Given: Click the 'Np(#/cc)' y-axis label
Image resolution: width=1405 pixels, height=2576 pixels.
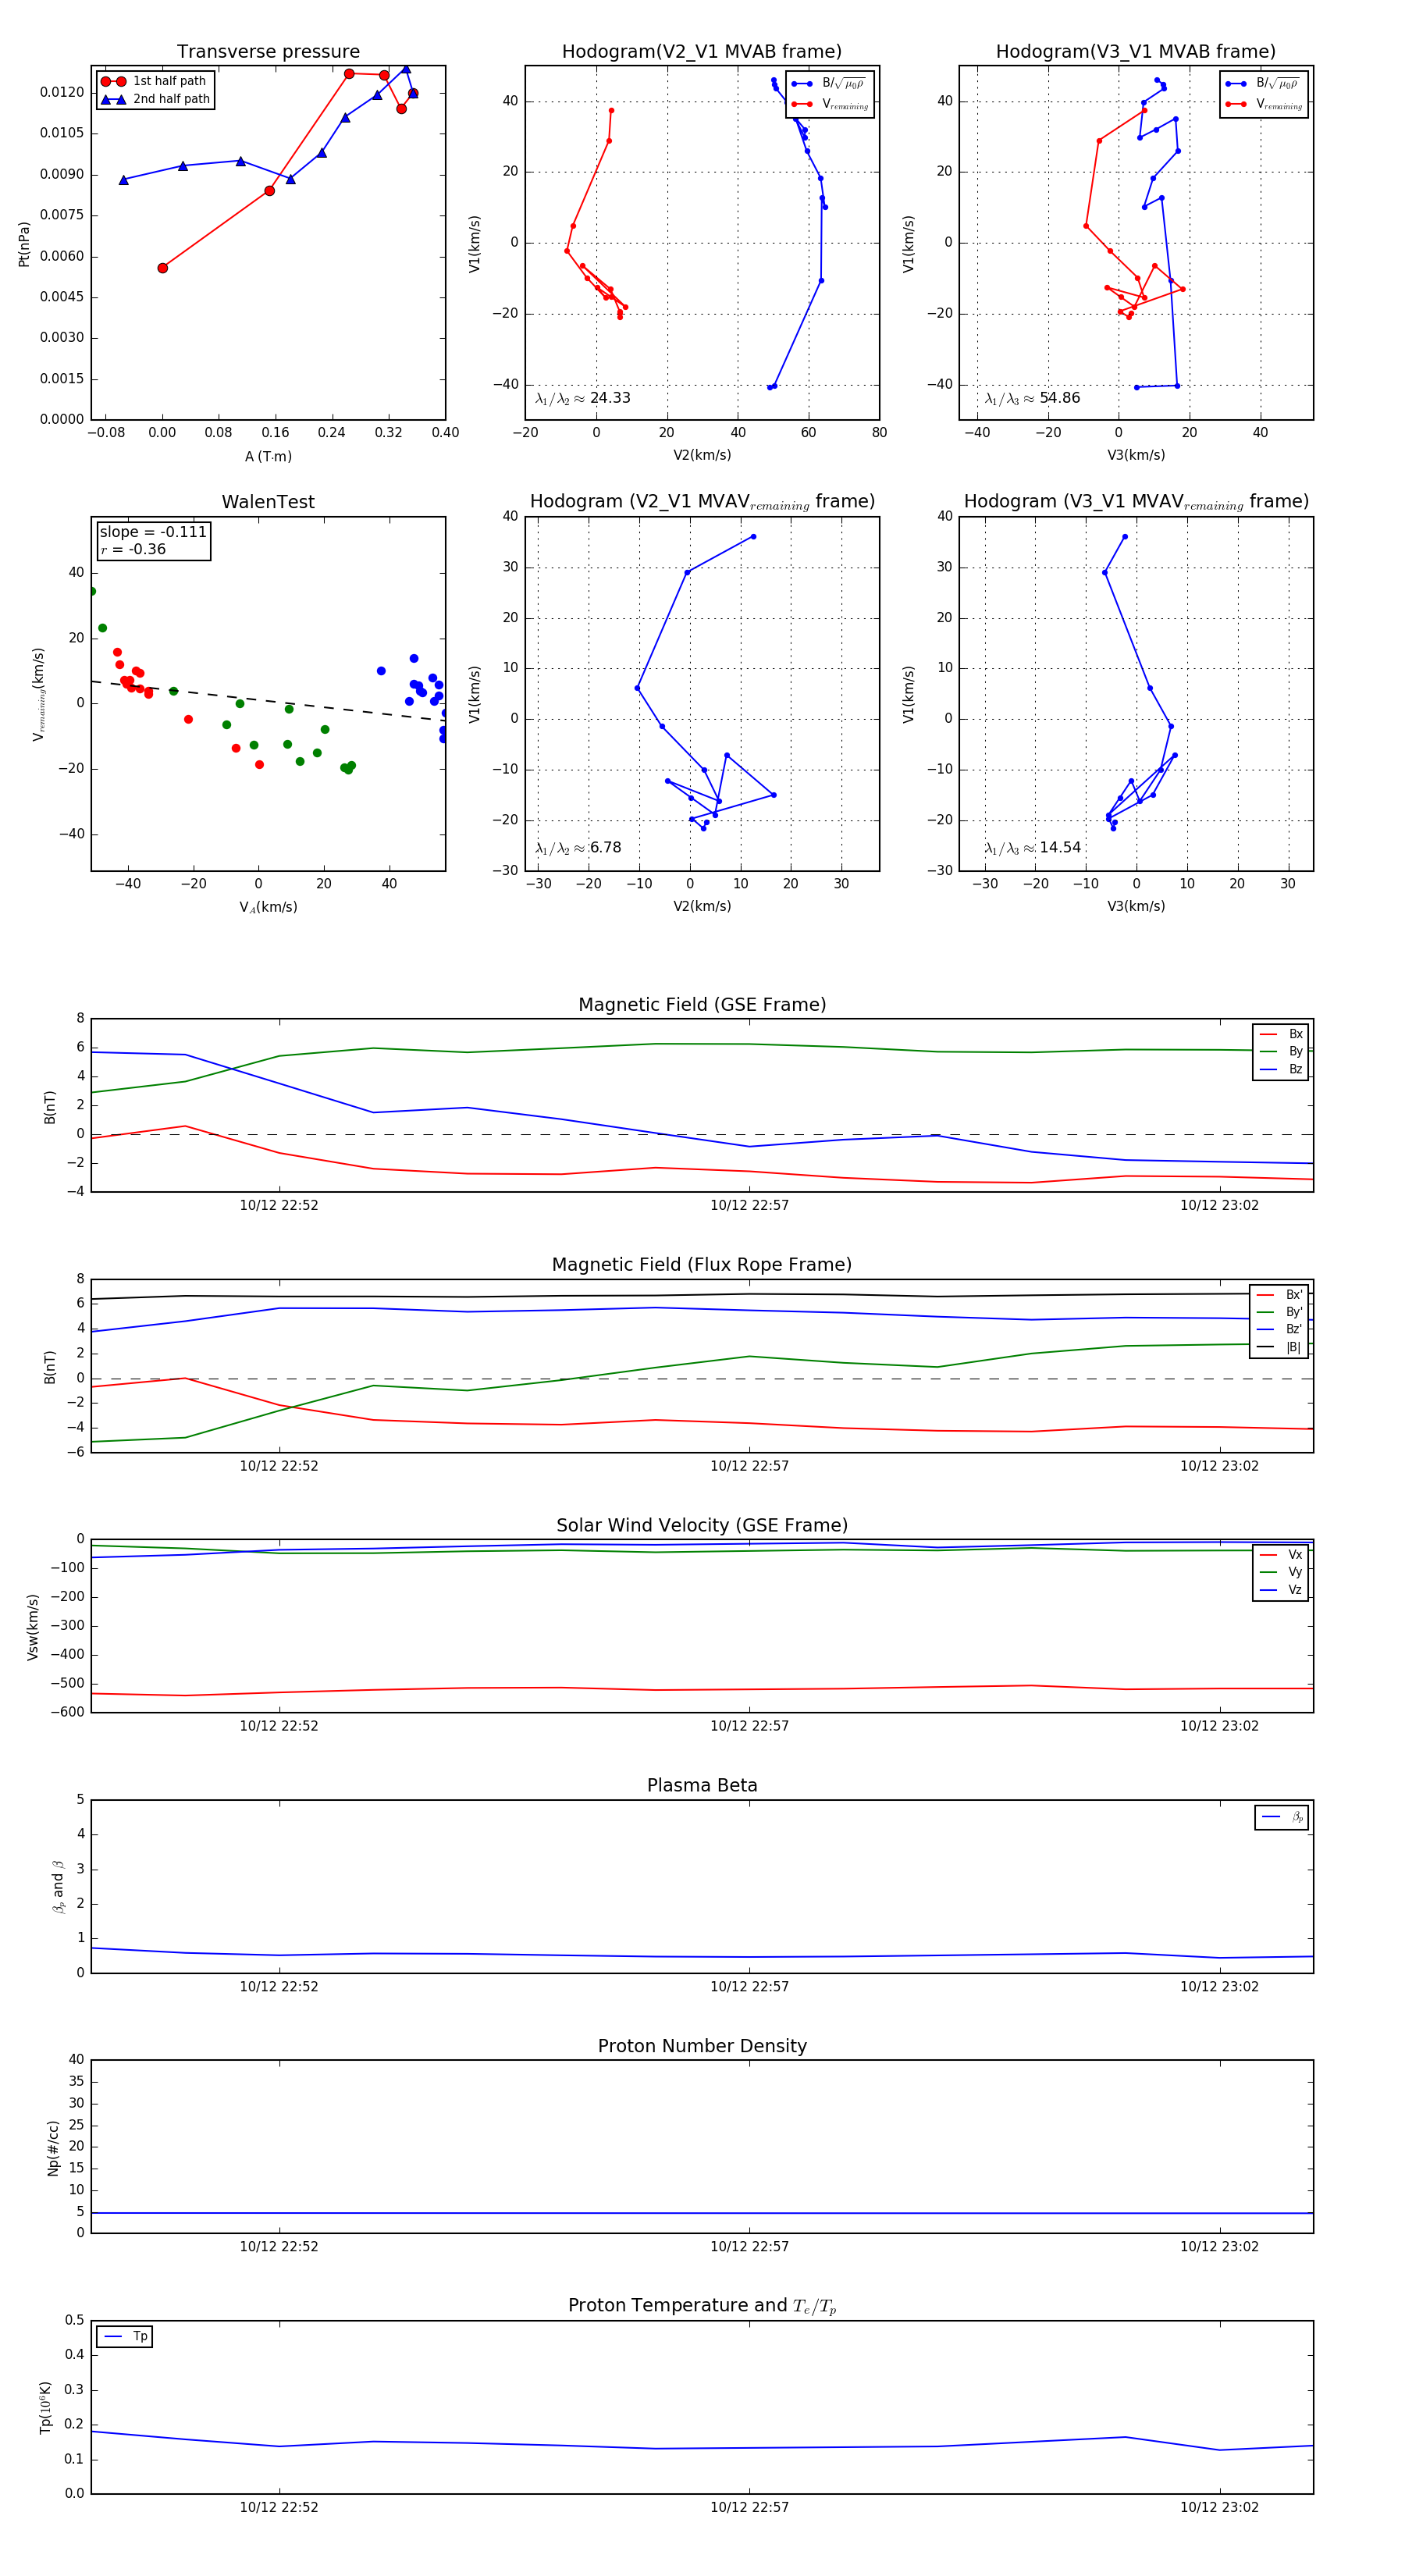Looking at the screenshot, I should [53, 2147].
